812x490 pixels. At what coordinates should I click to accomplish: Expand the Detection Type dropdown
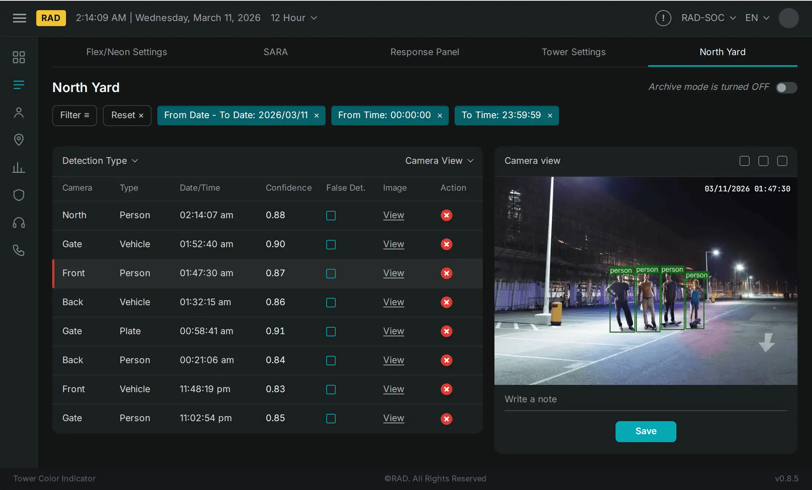pyautogui.click(x=100, y=161)
